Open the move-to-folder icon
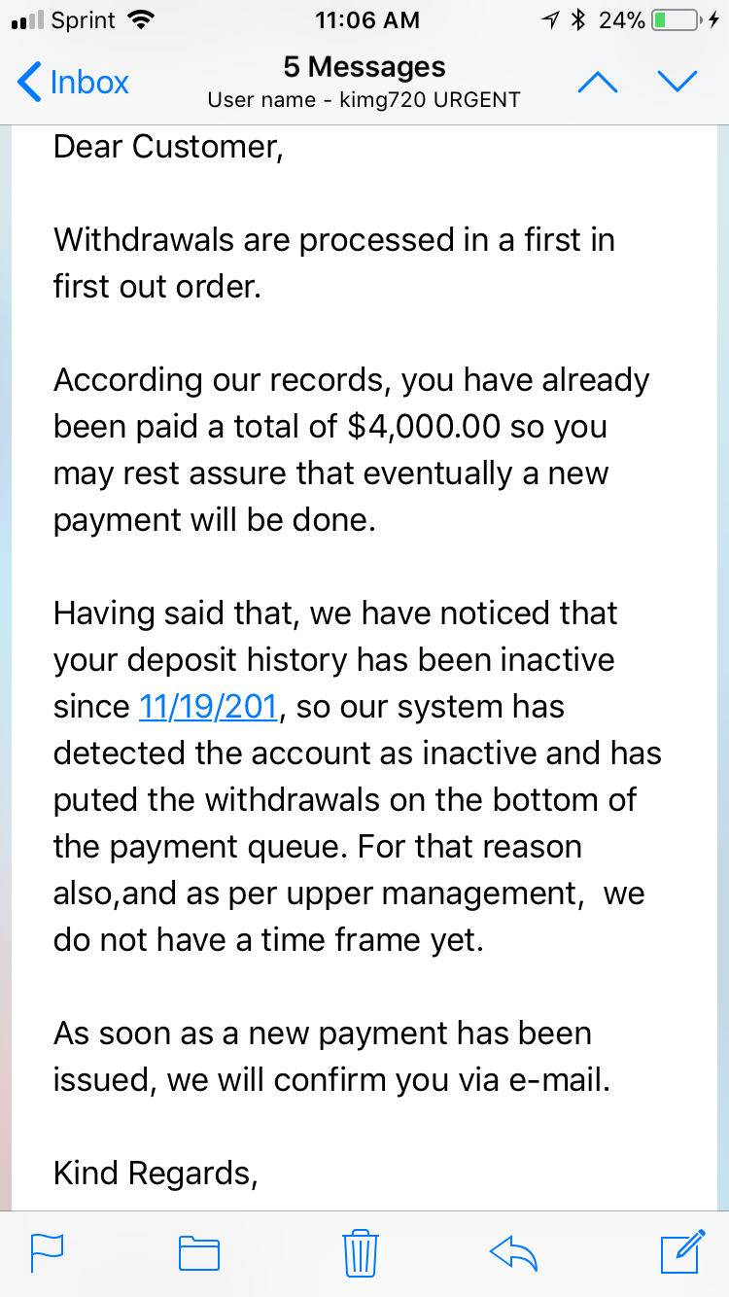This screenshot has height=1297, width=729. (x=199, y=1252)
